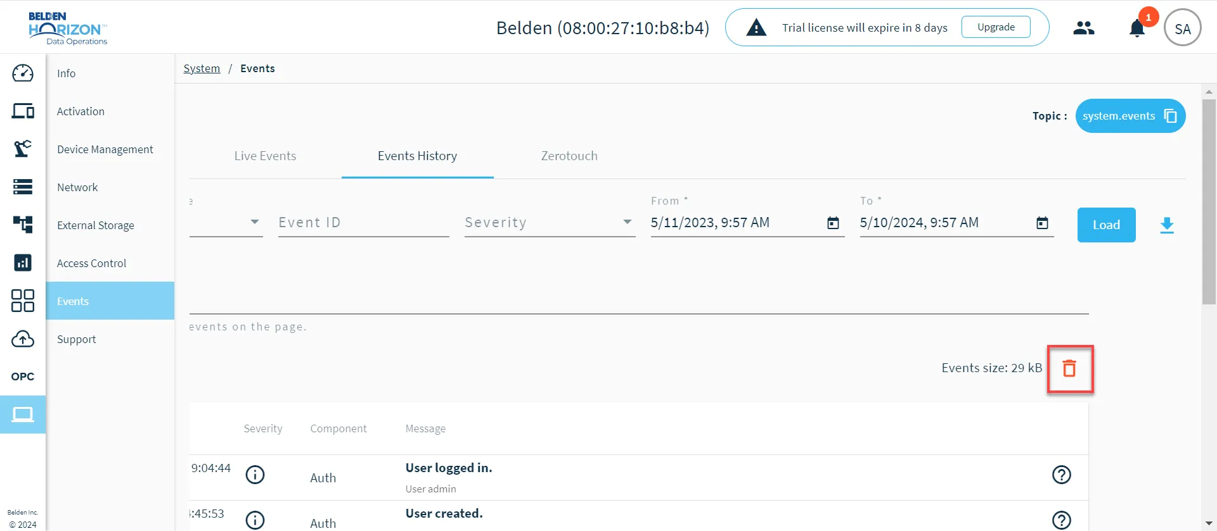
Task: Click the trial license warning triangle
Action: [756, 28]
